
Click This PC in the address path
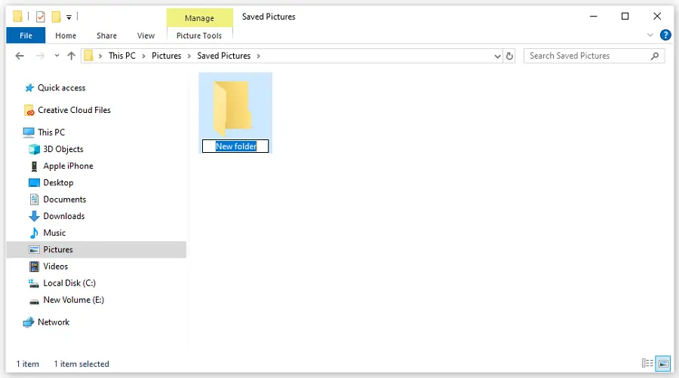click(x=122, y=56)
